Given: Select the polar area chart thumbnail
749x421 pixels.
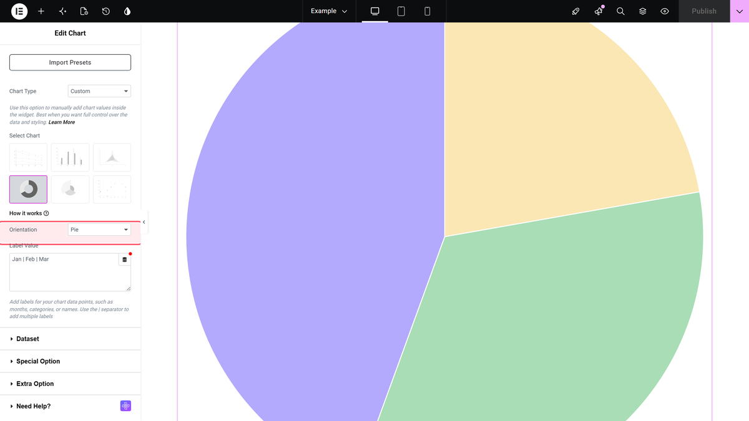Looking at the screenshot, I should pos(70,189).
